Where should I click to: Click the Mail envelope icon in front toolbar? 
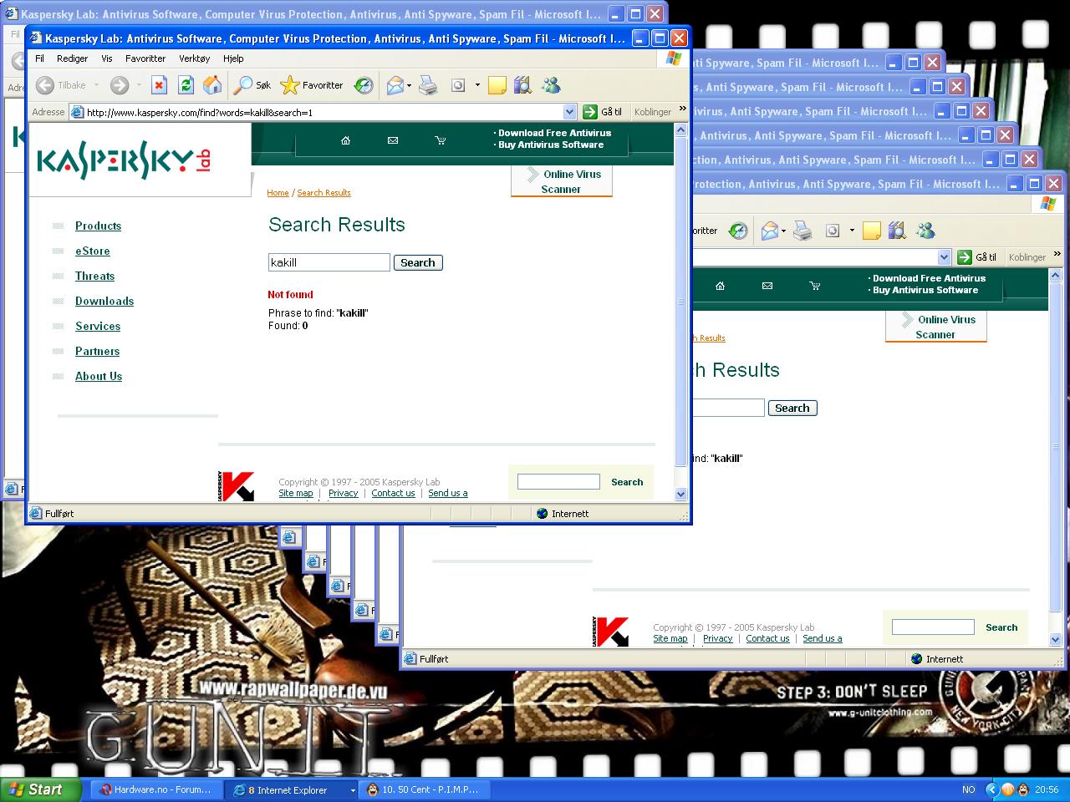(x=395, y=85)
